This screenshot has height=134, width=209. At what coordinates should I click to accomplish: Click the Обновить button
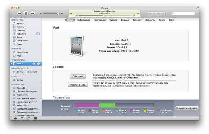[78, 76]
